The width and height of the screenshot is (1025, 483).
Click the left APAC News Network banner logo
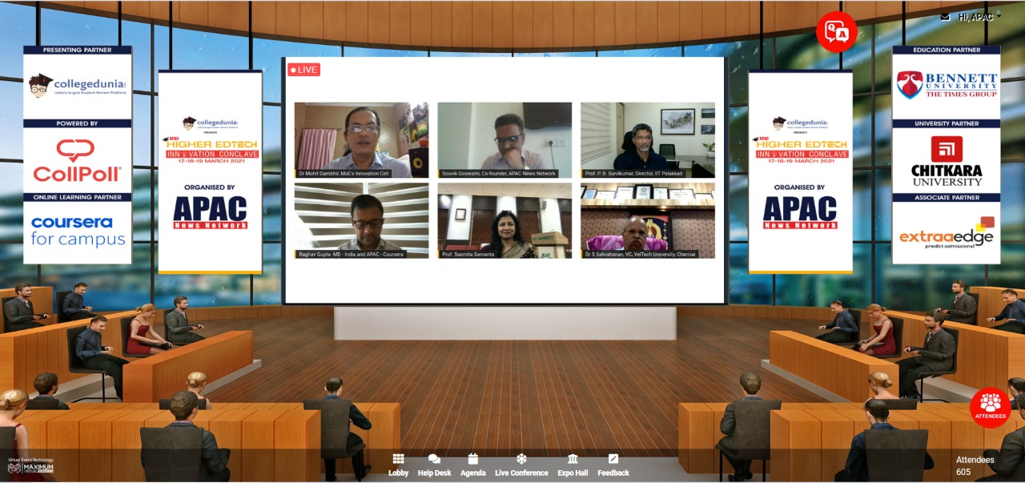coord(211,213)
